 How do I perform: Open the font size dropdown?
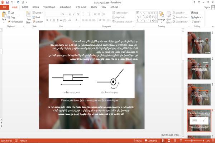pyautogui.click(x=67, y=14)
